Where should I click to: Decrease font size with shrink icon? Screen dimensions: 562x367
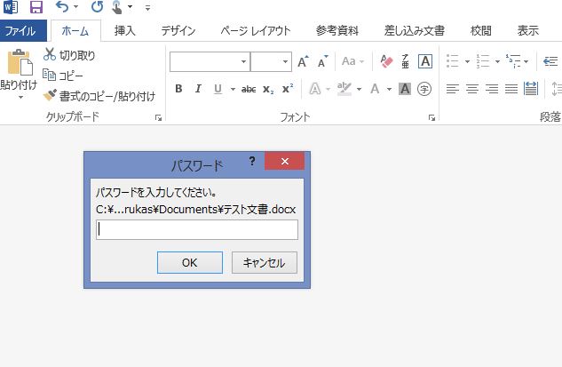(x=323, y=61)
